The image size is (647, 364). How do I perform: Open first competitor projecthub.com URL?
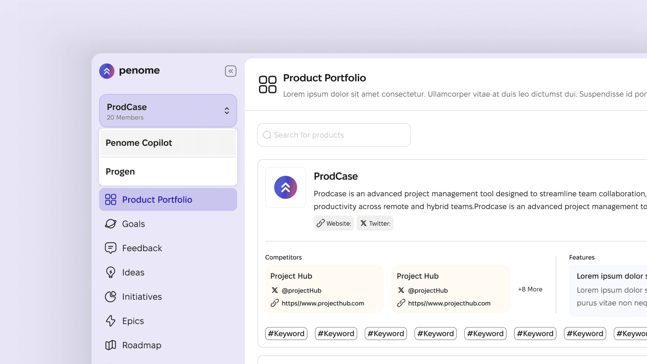[323, 303]
